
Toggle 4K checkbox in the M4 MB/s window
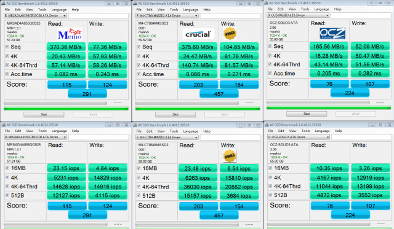point(139,56)
